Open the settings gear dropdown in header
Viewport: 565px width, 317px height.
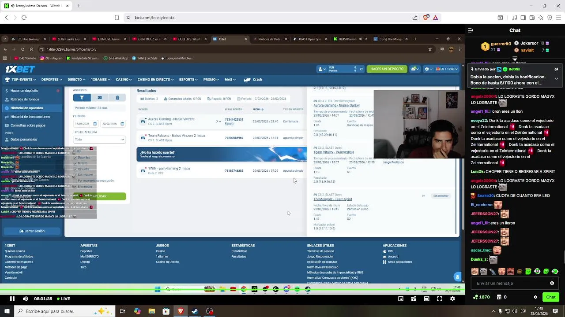click(x=428, y=69)
